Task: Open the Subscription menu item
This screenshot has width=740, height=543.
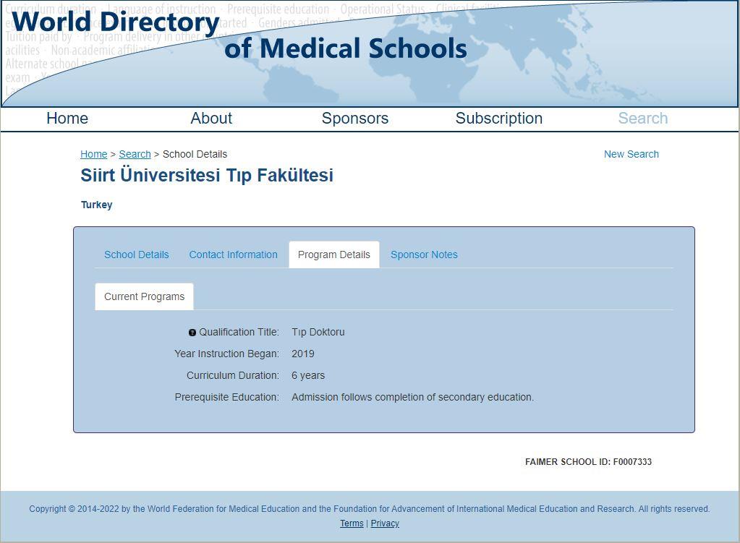Action: pos(499,118)
